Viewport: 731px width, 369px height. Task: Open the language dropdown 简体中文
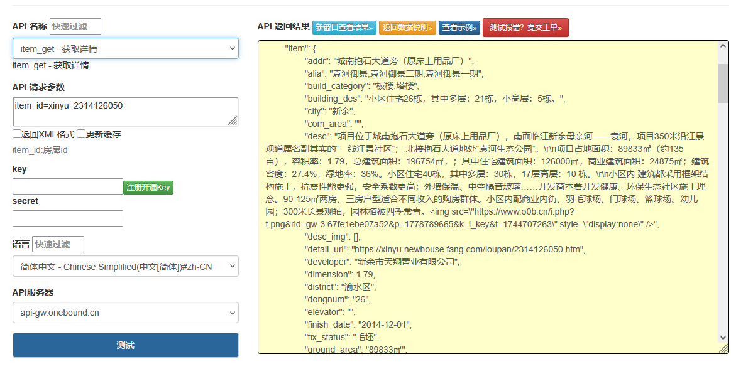click(x=126, y=267)
